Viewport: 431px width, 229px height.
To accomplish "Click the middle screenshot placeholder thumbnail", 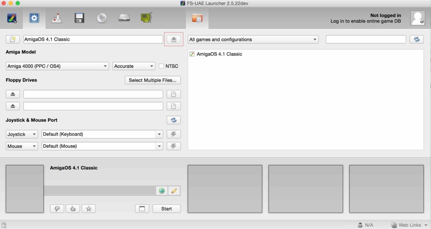I will point(306,189).
